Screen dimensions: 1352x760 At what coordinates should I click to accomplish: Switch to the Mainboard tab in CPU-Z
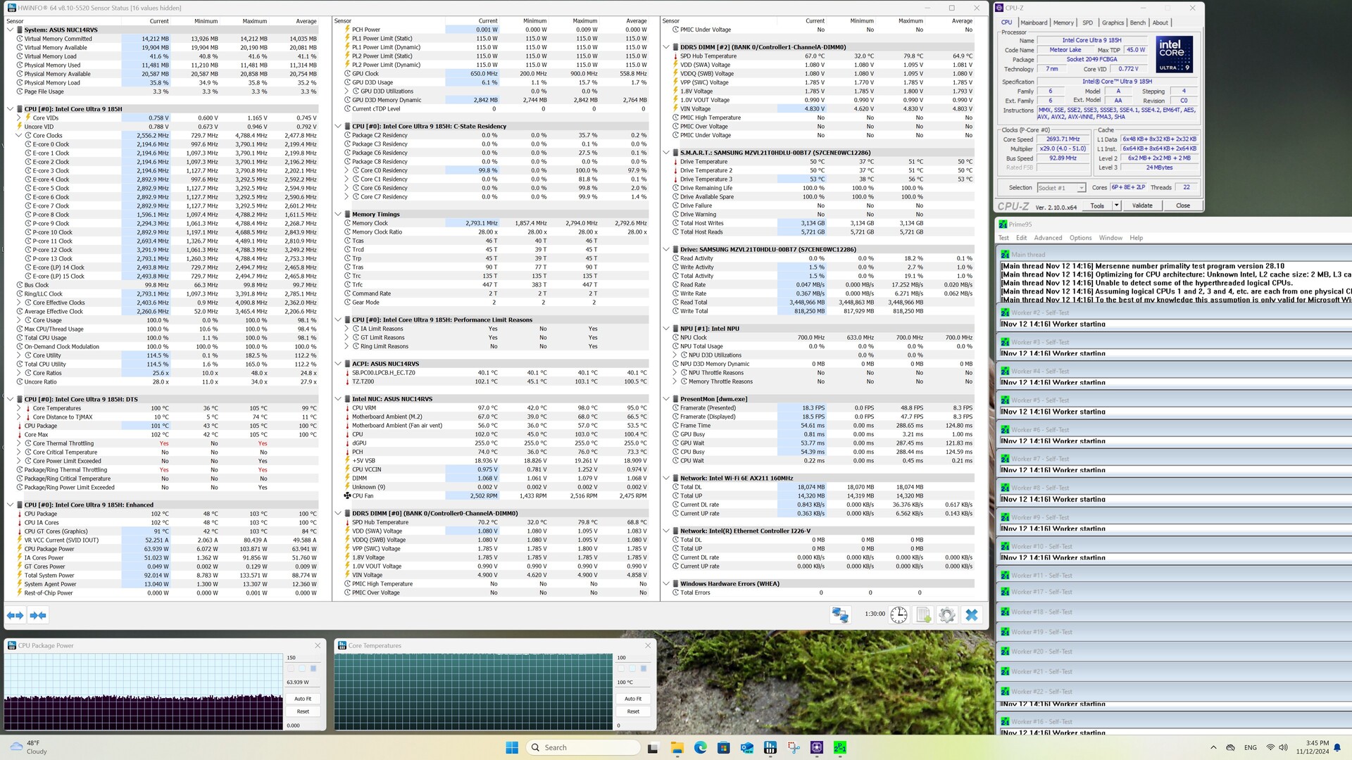[1034, 23]
